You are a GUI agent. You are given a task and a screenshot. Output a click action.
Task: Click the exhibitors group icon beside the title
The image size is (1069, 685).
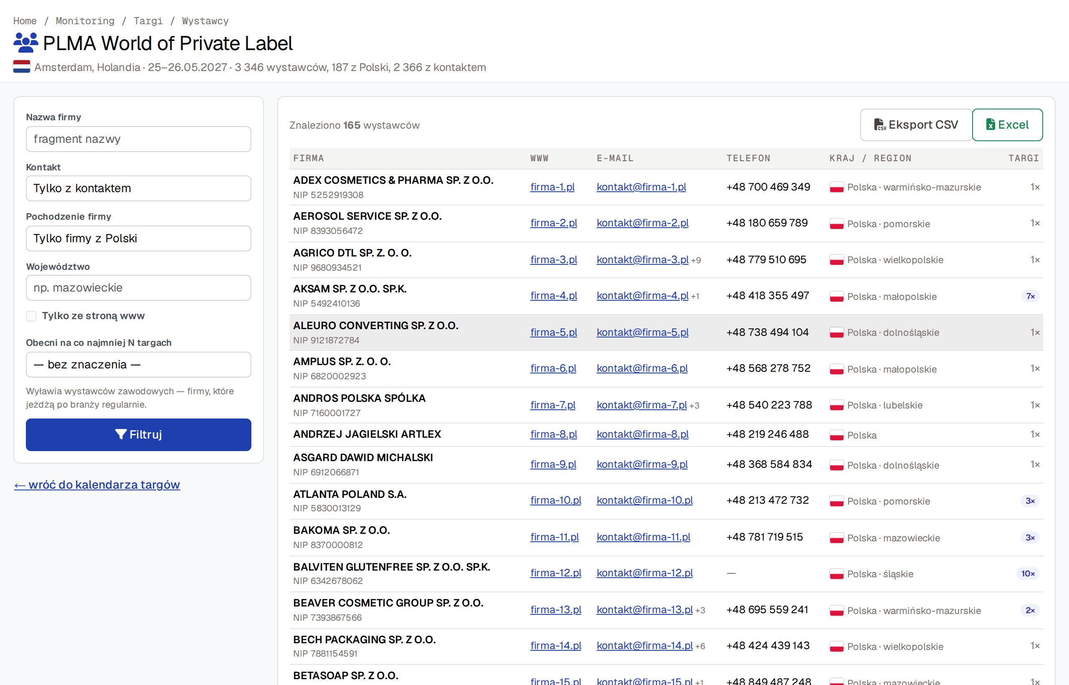(x=26, y=43)
